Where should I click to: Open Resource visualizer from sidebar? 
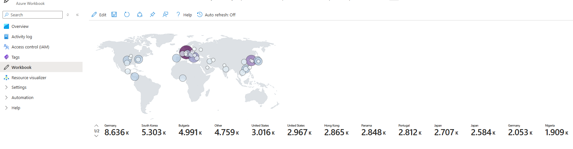coord(29,78)
